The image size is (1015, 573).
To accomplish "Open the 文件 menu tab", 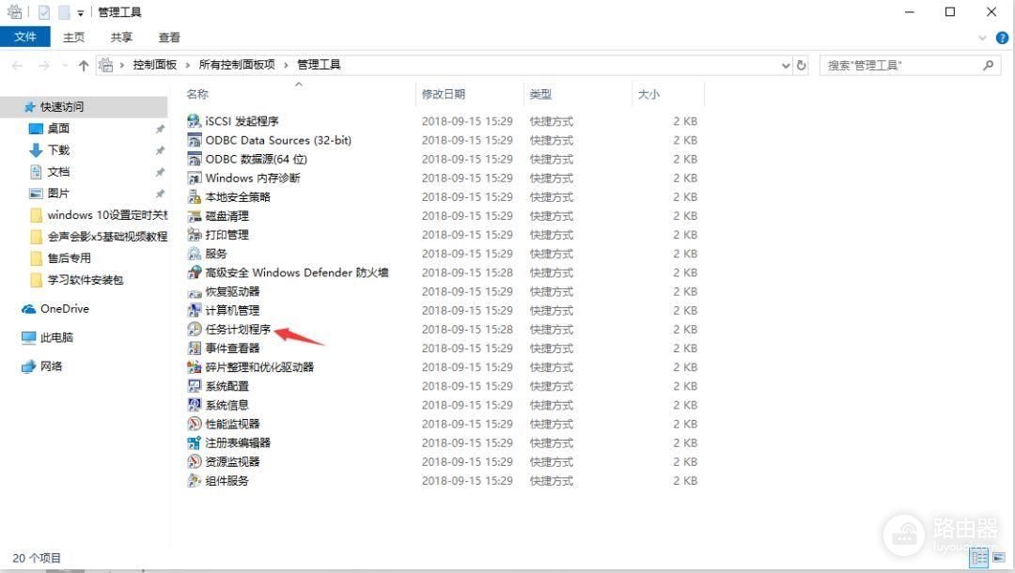I will click(25, 37).
